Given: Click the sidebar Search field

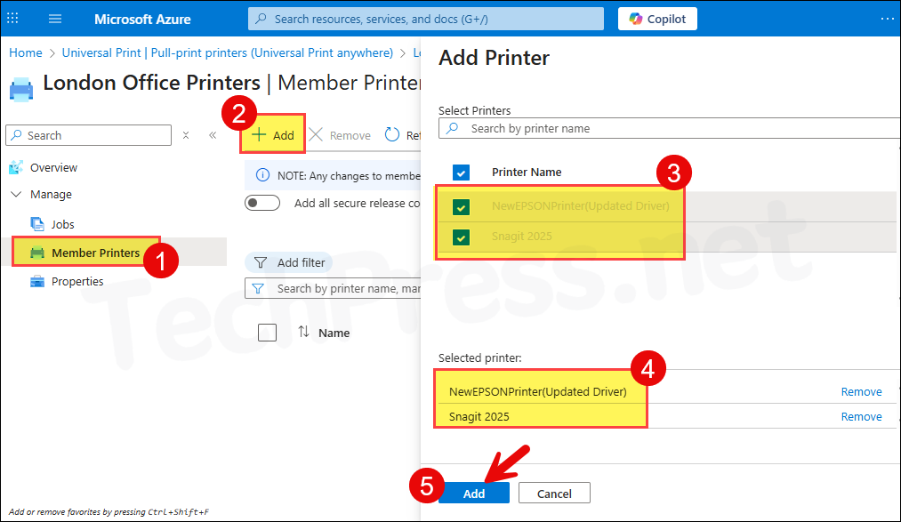Looking at the screenshot, I should click(88, 135).
